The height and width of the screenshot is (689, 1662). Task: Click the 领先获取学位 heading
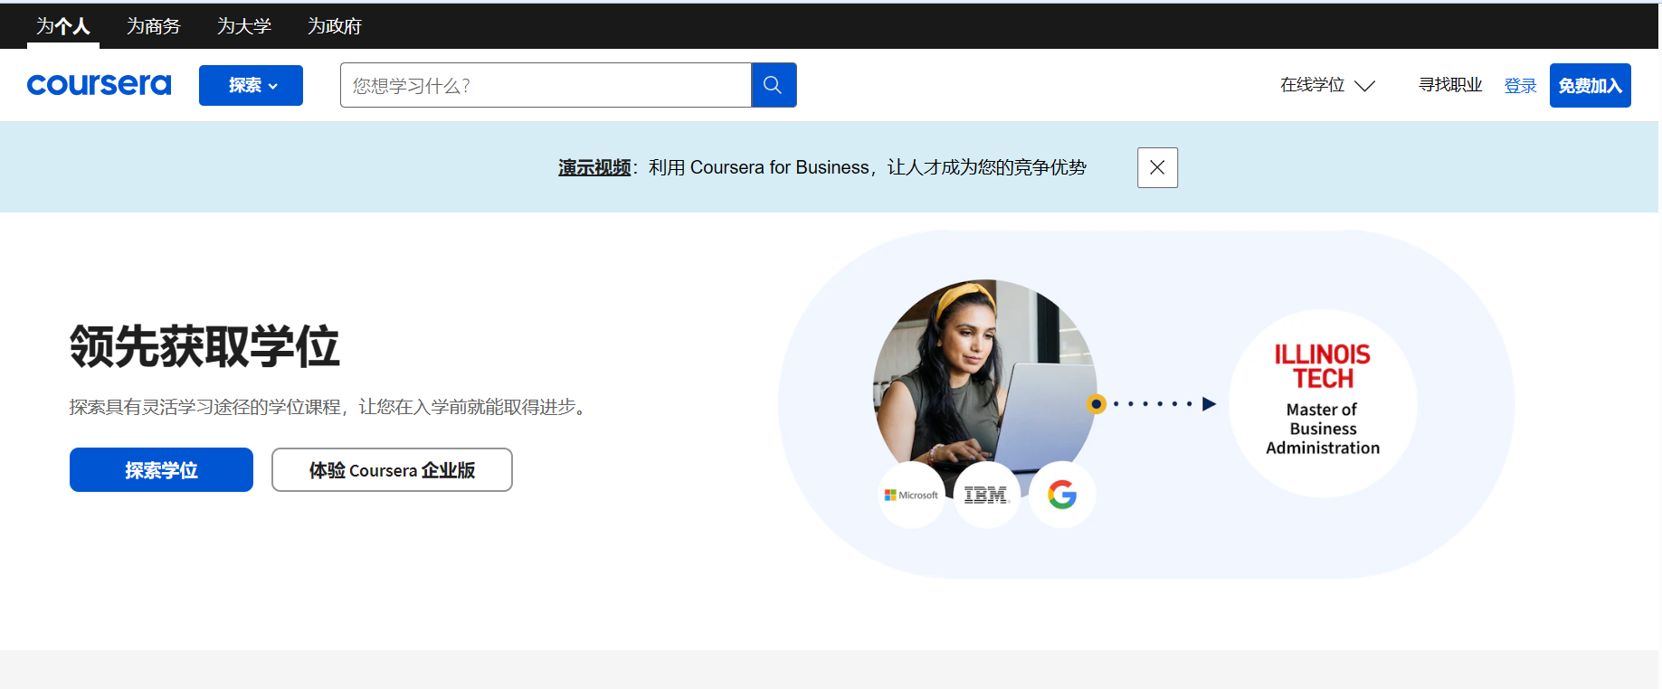click(x=204, y=346)
